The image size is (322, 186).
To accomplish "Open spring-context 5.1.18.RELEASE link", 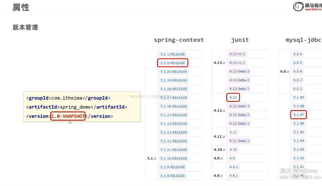I will (x=174, y=89).
